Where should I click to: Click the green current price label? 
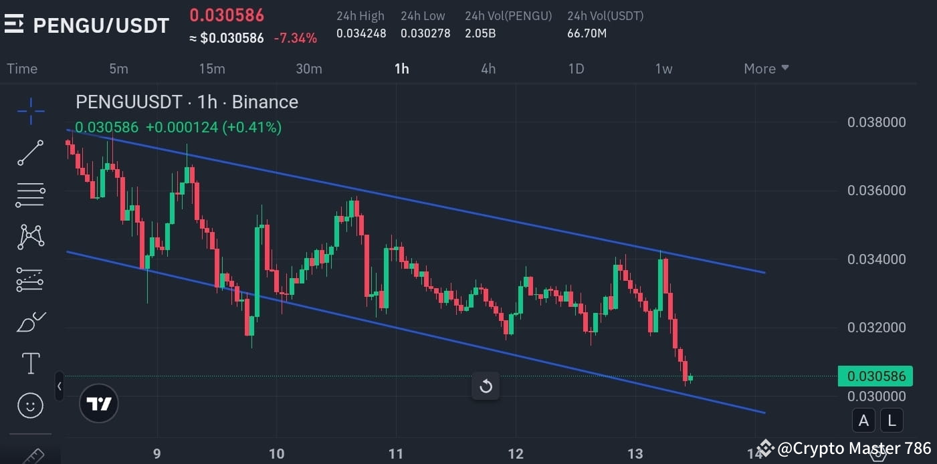[876, 376]
